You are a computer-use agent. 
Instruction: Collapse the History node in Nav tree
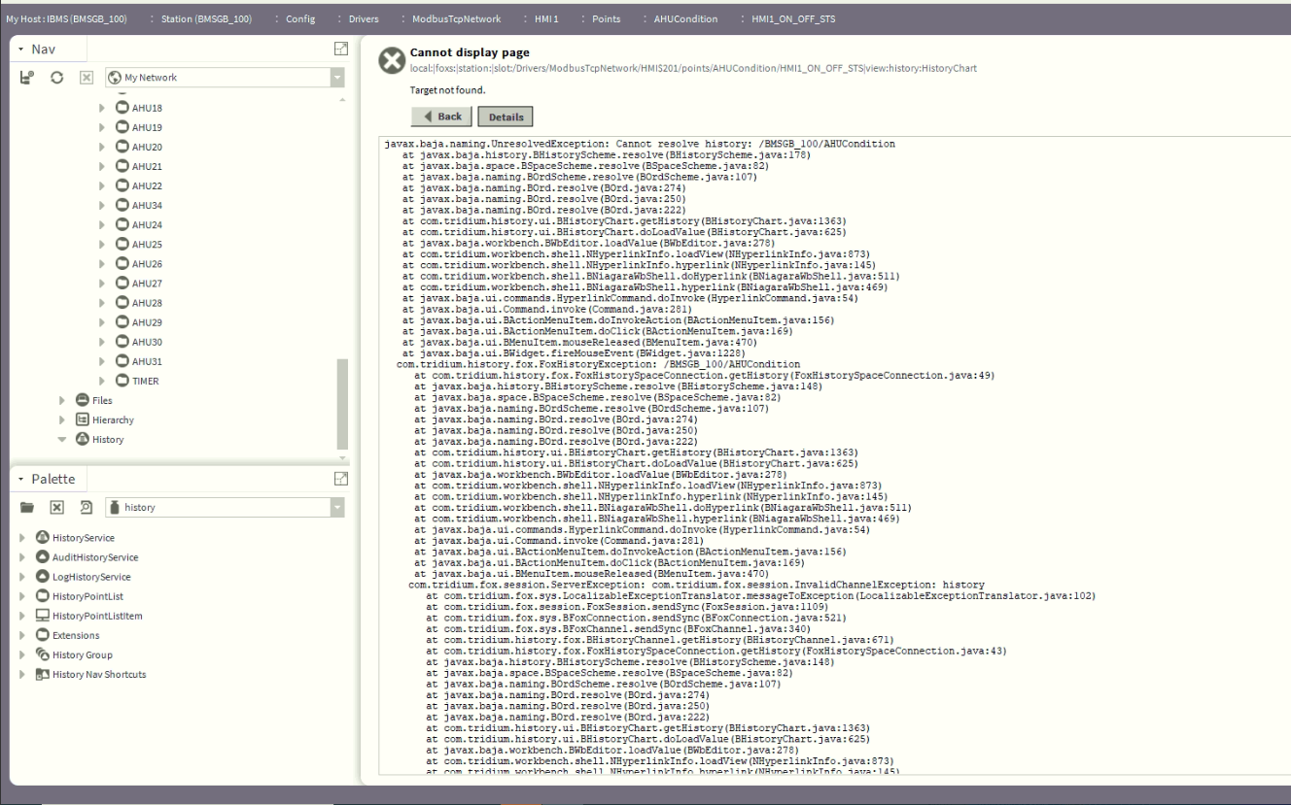point(63,440)
